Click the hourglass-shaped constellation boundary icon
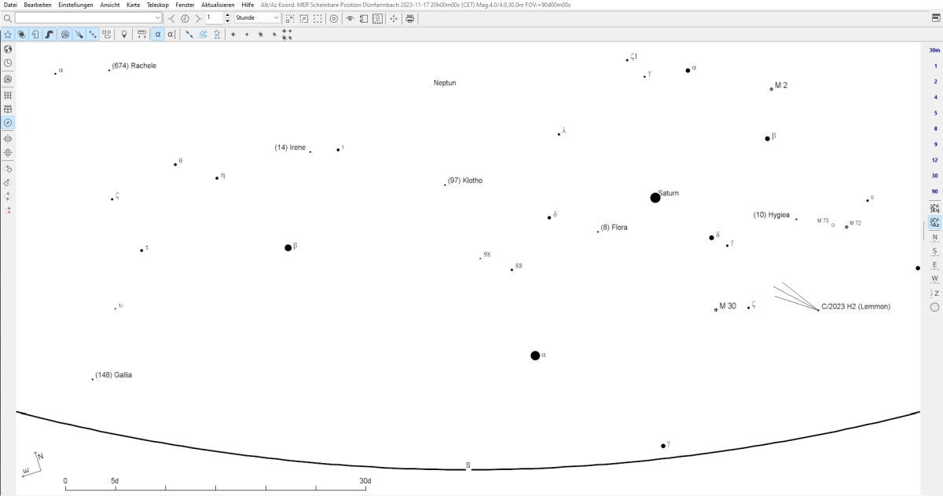Image resolution: width=943 pixels, height=496 pixels. [x=218, y=35]
